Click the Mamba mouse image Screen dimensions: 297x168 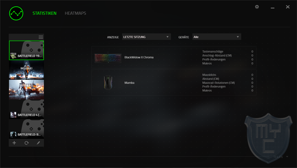coord(108,82)
